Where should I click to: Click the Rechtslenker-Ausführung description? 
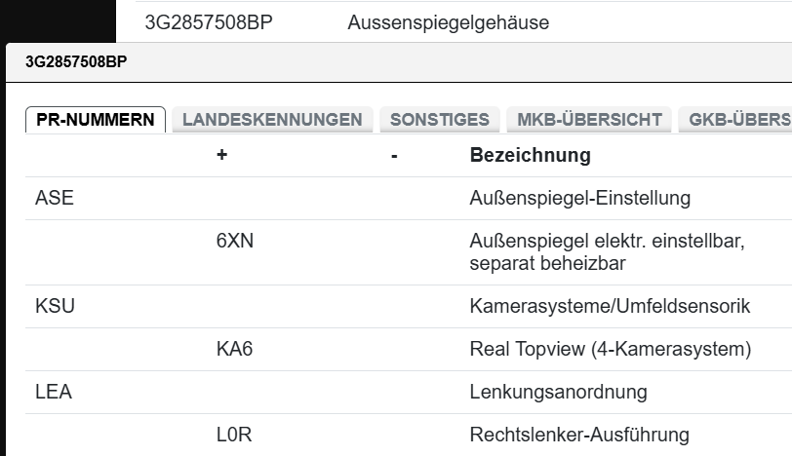pos(579,435)
